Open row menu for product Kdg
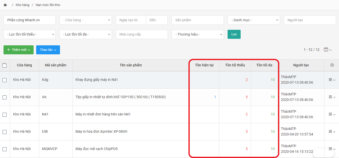The height and width of the screenshot is (158, 339). point(332,80)
